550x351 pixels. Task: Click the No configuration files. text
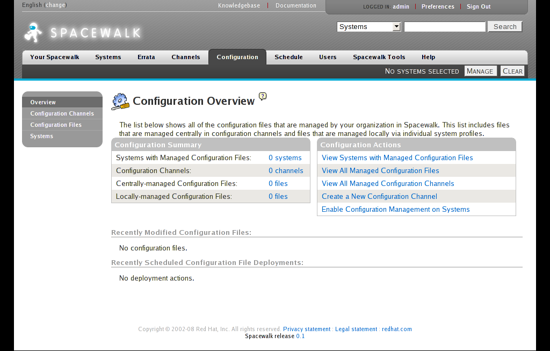pos(153,248)
